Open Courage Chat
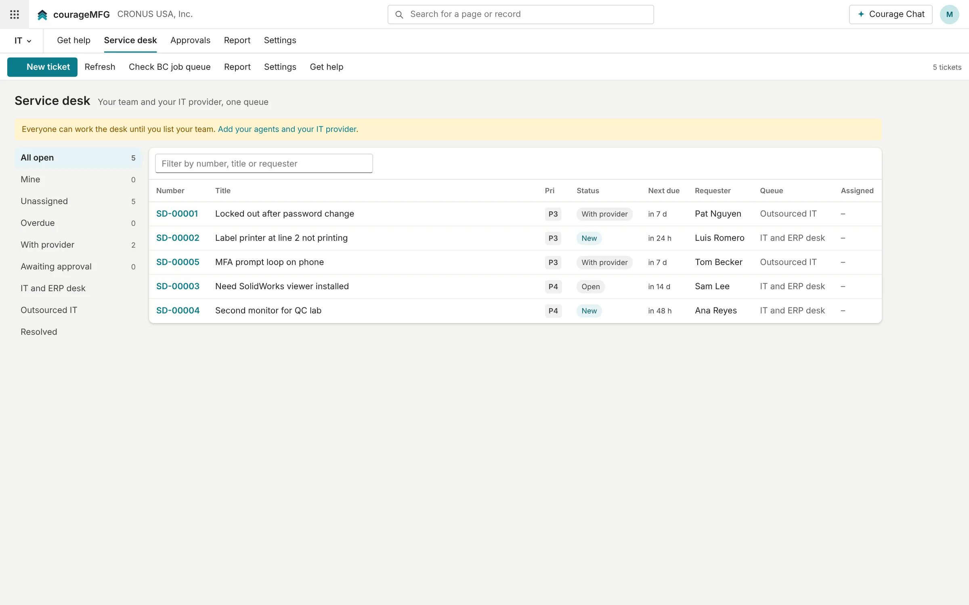969x605 pixels. tap(891, 15)
